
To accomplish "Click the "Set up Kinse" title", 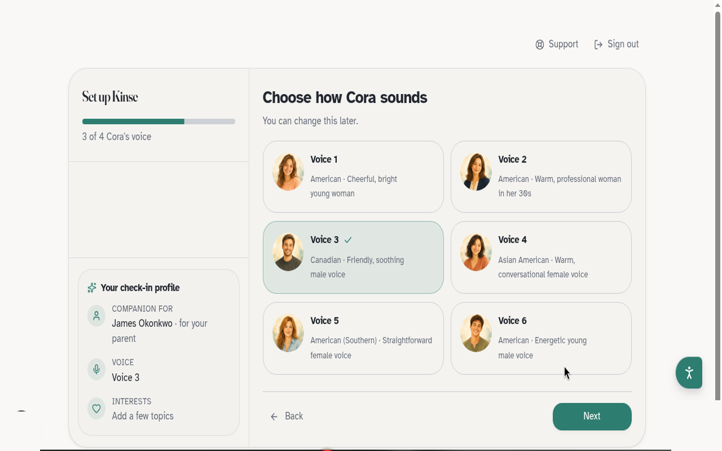I will coord(110,97).
